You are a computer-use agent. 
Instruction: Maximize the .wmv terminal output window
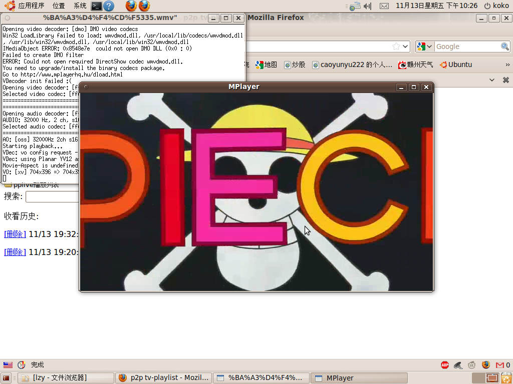tap(226, 18)
